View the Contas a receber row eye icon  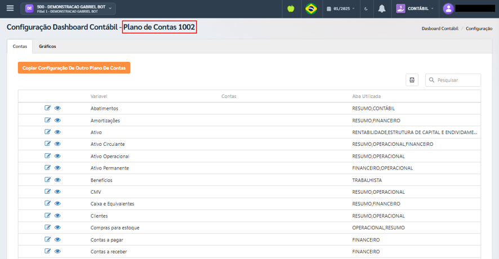tap(57, 251)
